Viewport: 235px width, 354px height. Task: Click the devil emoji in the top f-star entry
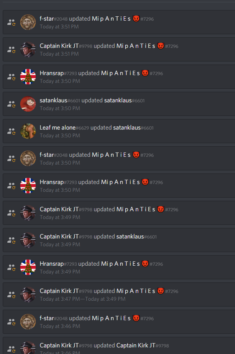tap(136, 19)
